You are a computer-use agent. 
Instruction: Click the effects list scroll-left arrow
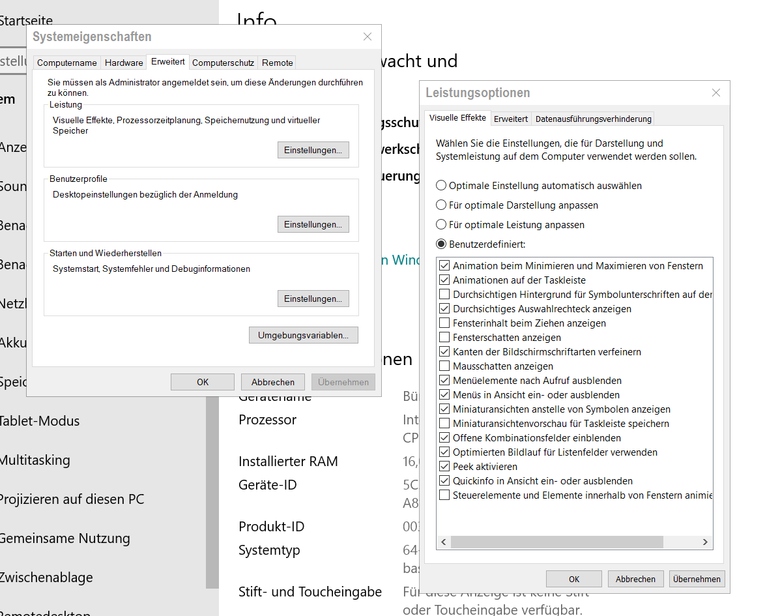click(x=444, y=542)
